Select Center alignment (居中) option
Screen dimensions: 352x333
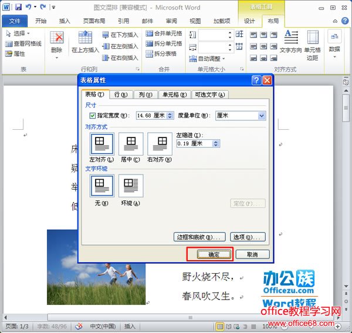(131, 144)
